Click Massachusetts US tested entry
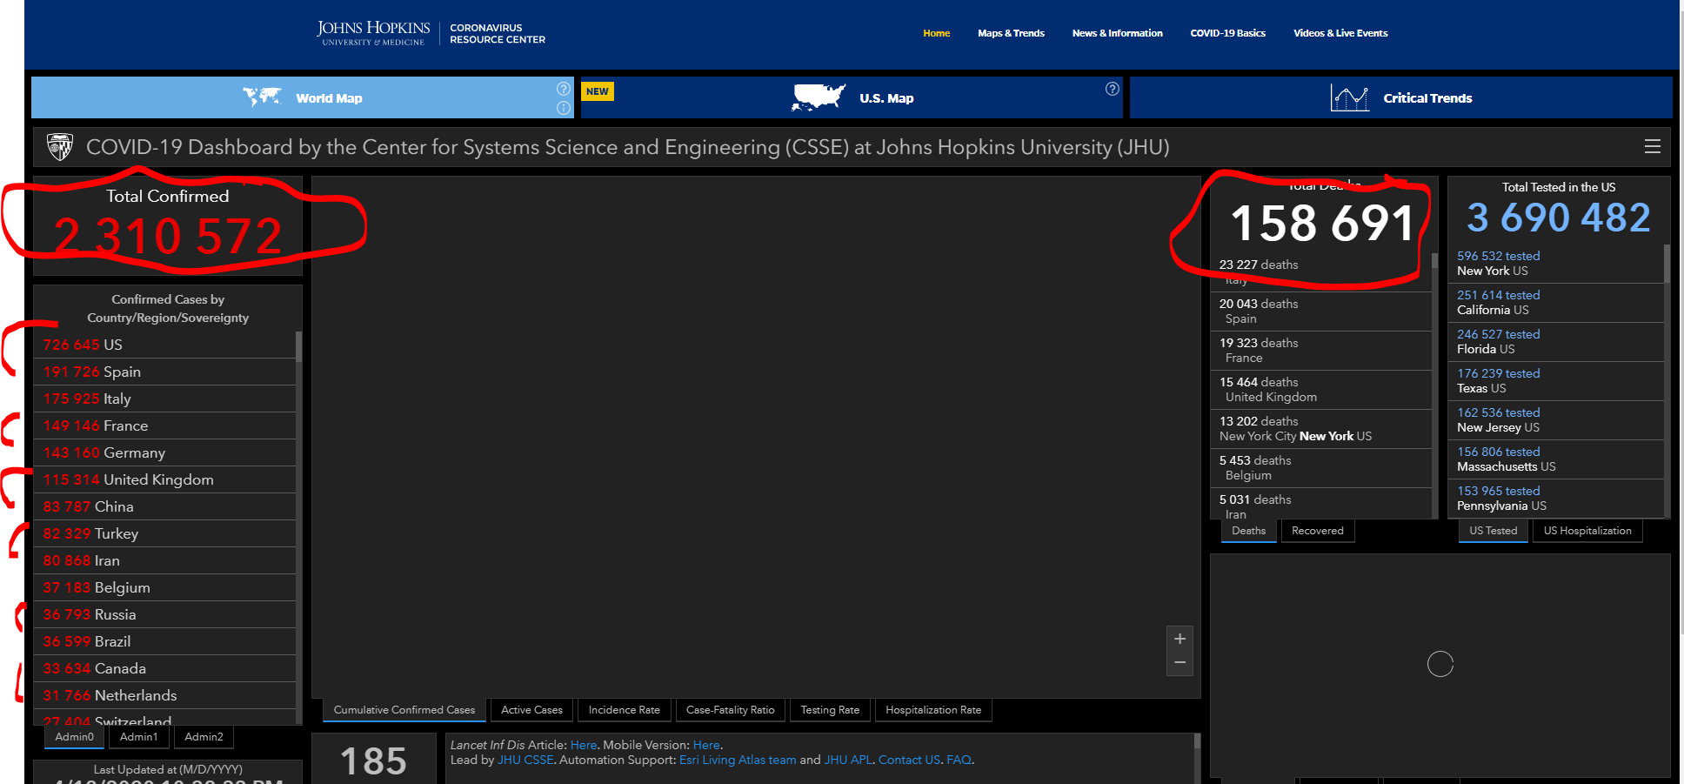 [1557, 459]
